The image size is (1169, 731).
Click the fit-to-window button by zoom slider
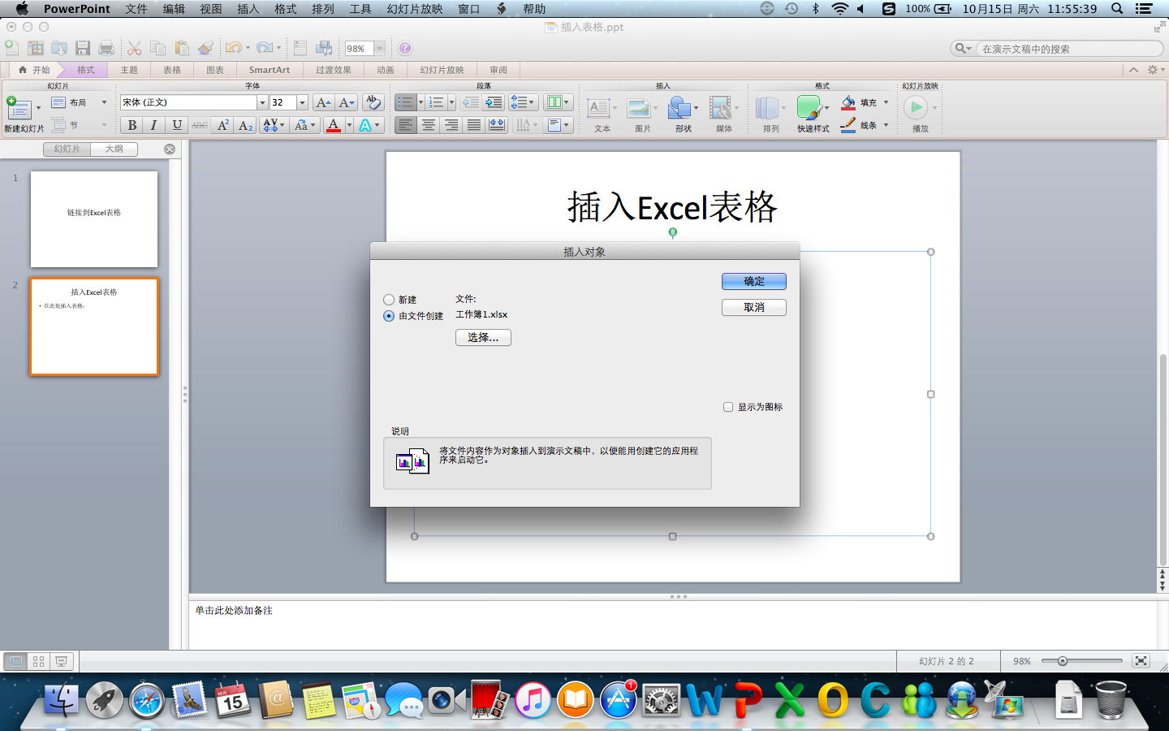1141,661
